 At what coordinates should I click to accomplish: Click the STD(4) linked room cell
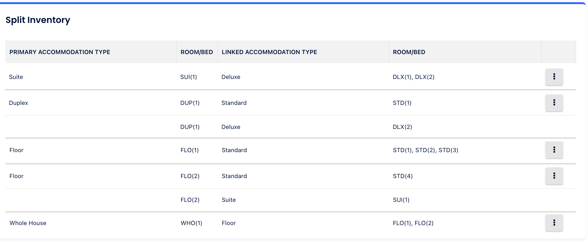coord(403,176)
